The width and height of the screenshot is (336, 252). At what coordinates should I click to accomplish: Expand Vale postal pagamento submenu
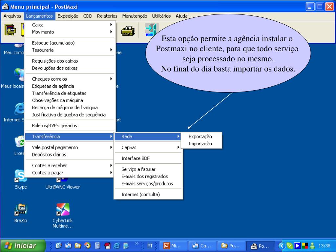pos(70,147)
